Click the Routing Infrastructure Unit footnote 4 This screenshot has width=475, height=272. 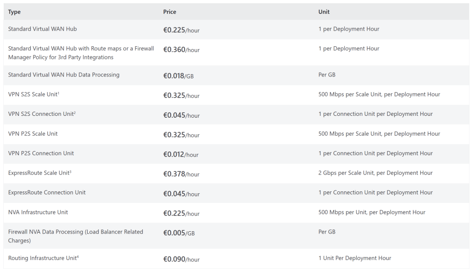[77, 257]
